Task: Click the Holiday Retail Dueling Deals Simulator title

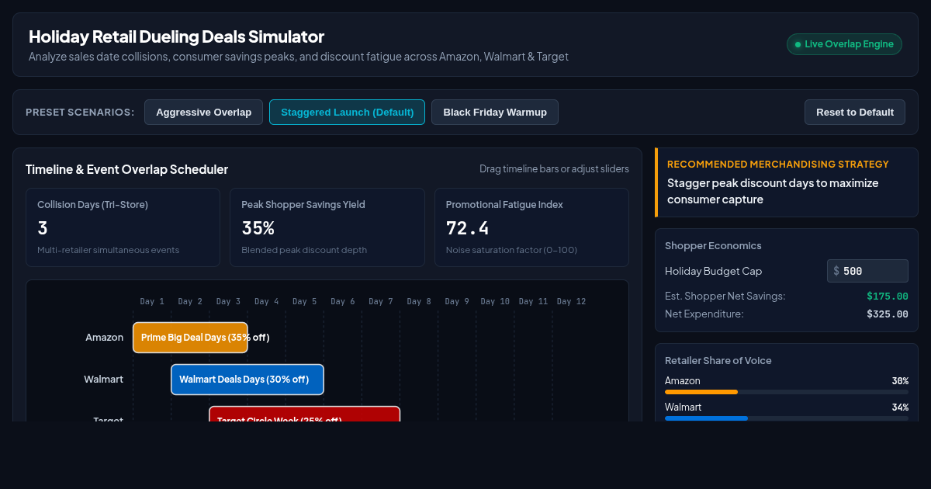Action: coord(176,36)
